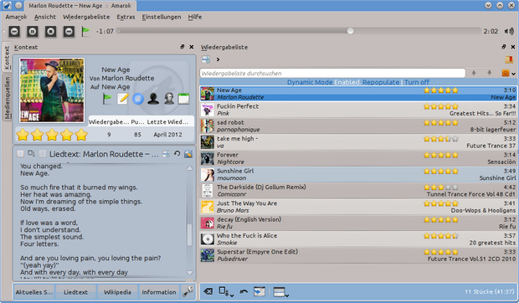Add a bookmark flag in the main toolbar

[85, 32]
